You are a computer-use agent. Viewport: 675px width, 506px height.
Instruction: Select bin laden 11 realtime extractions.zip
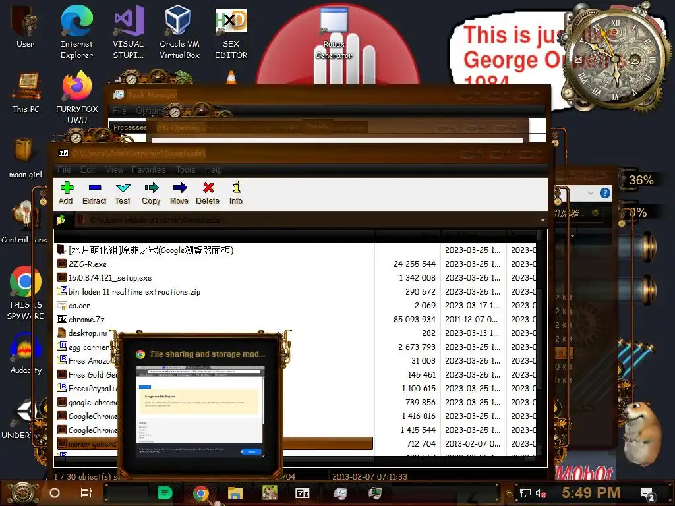(216, 291)
